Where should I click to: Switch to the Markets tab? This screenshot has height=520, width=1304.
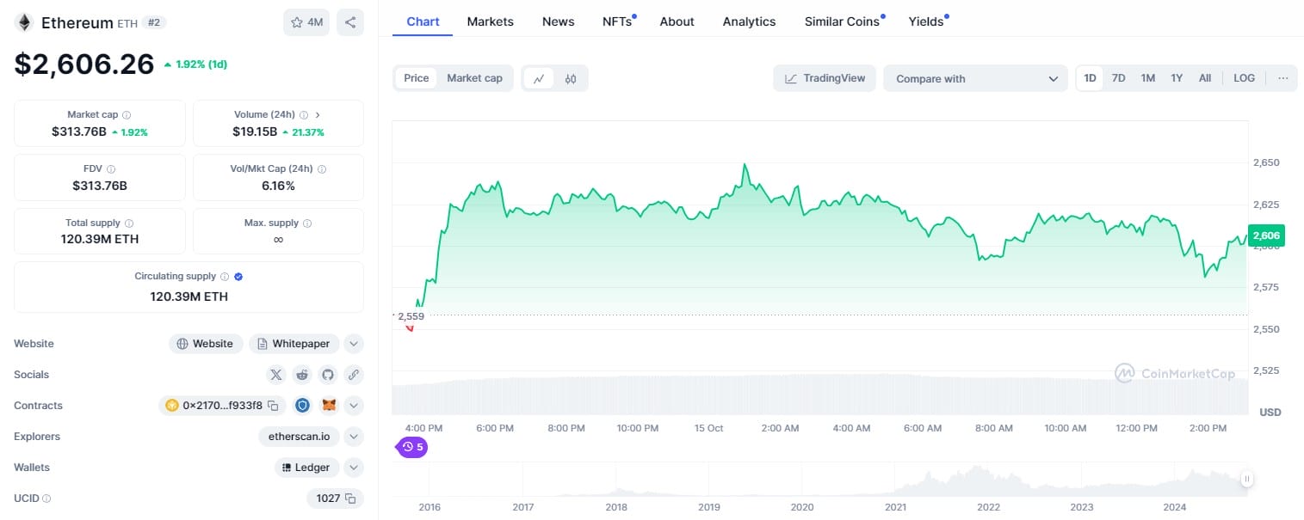coord(491,21)
